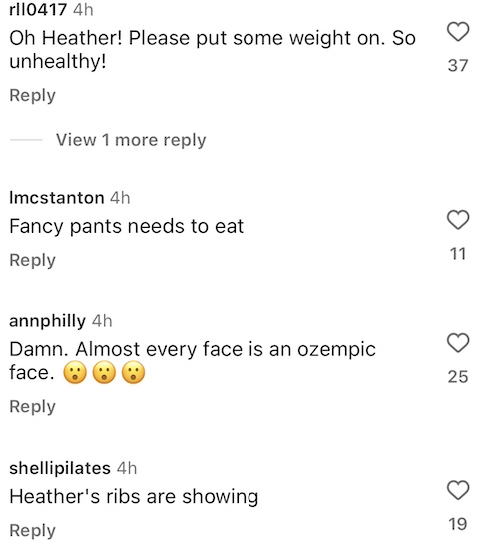Show the 25 likes on annphilly's comment
Viewport: 499px width, 548px height.
pos(458,376)
